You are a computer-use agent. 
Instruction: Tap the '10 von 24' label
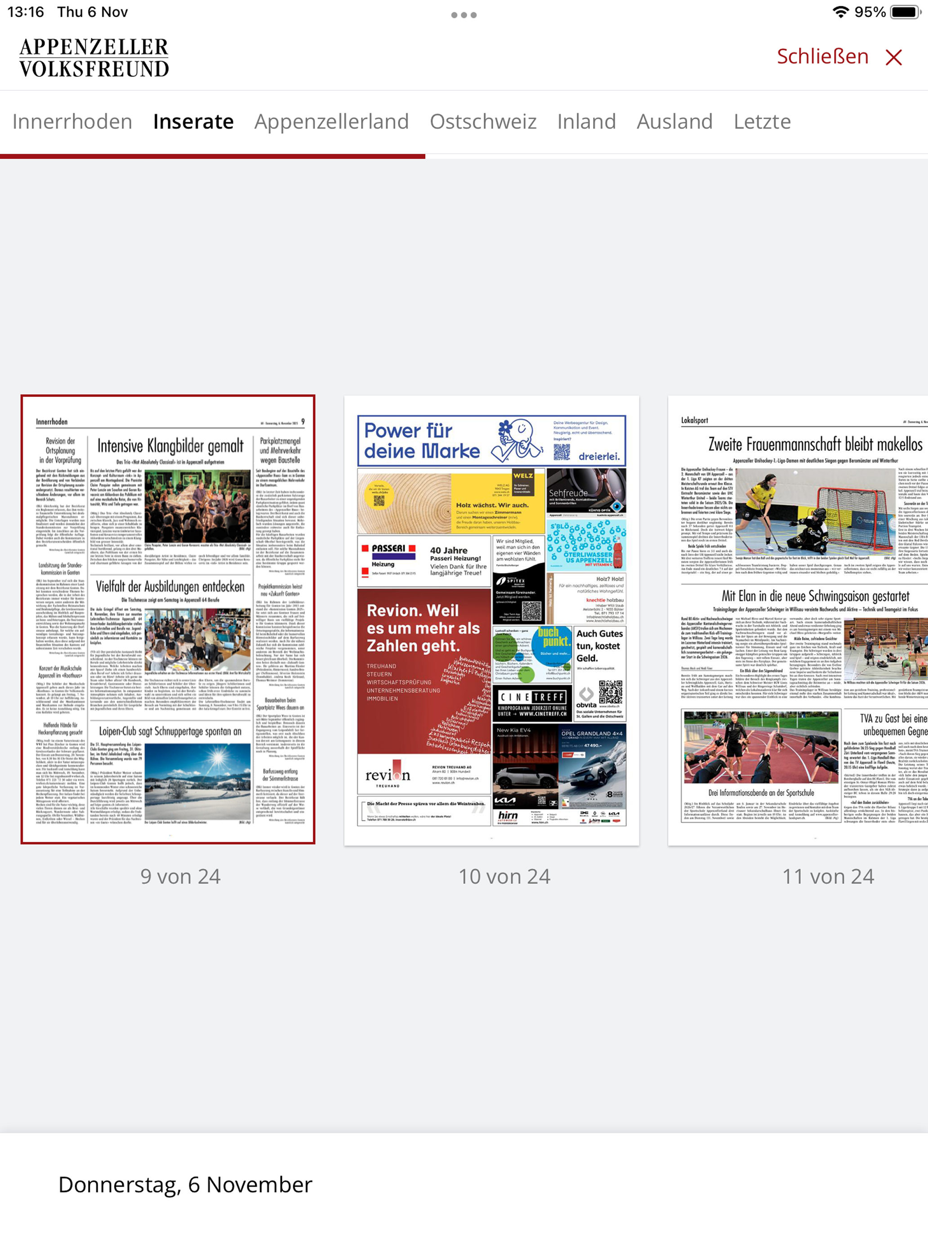coord(504,877)
